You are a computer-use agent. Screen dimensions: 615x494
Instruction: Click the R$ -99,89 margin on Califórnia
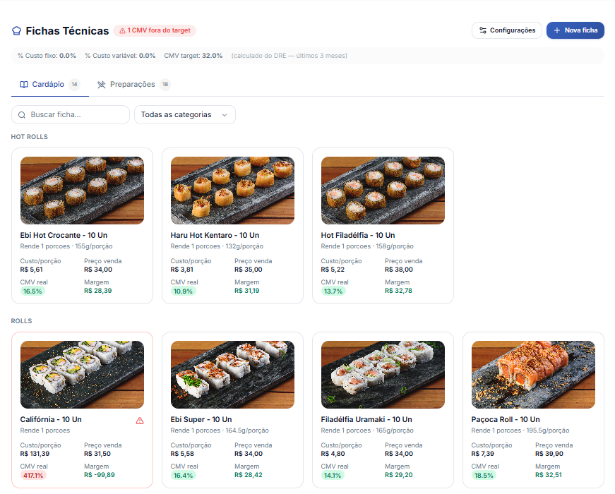point(100,475)
